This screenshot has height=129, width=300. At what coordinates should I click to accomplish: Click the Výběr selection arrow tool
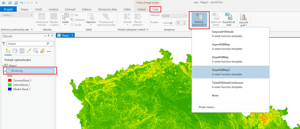point(66,20)
